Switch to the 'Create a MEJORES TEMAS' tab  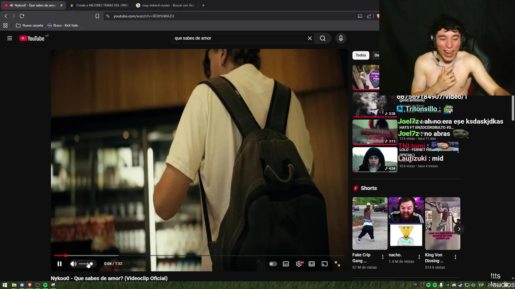(x=99, y=5)
